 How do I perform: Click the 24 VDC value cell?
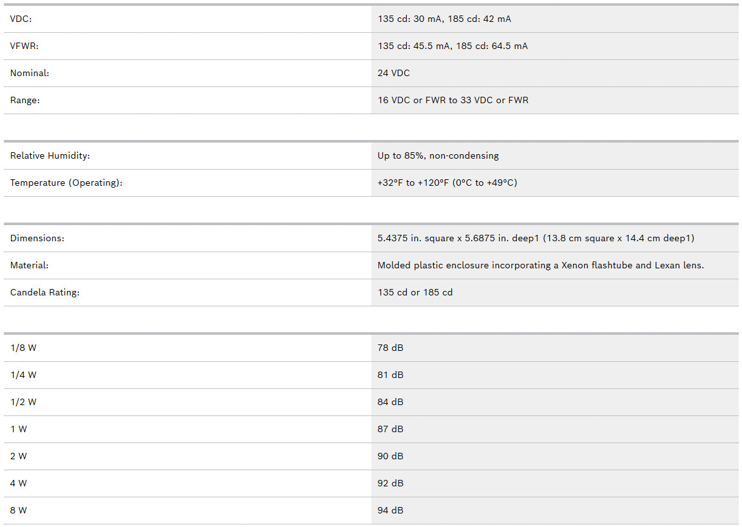(x=394, y=73)
